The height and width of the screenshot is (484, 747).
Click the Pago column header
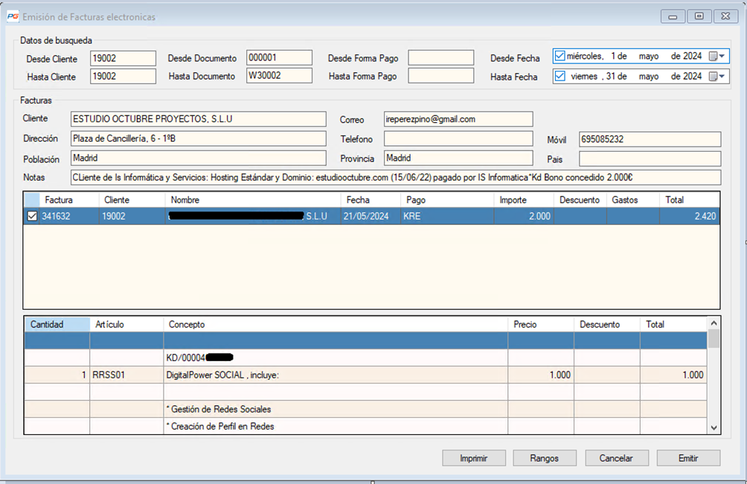[447, 200]
